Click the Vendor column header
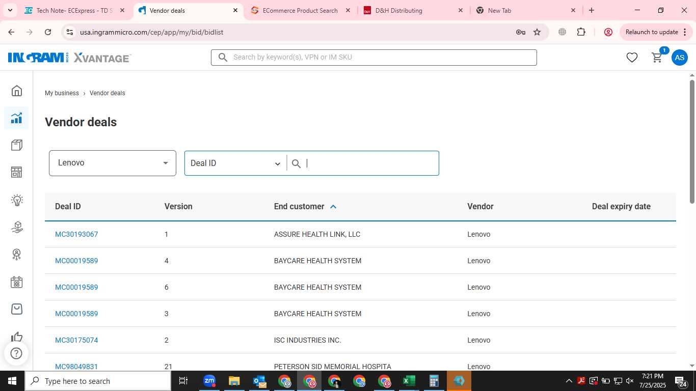This screenshot has height=391, width=696. (x=480, y=207)
